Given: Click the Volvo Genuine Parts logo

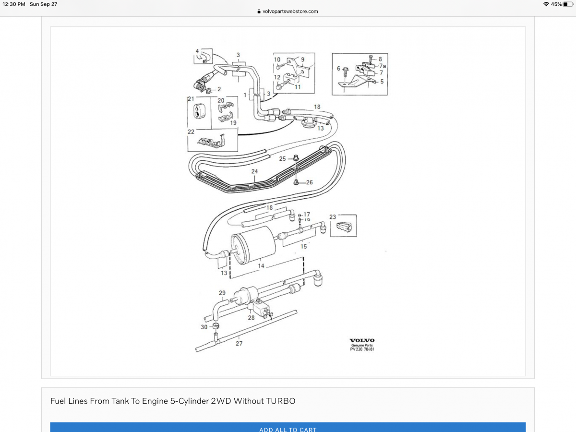Looking at the screenshot, I should click(362, 344).
